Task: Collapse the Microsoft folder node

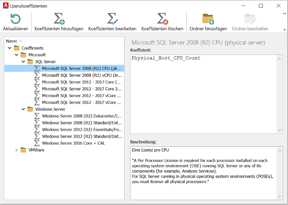Action: (x=16, y=55)
